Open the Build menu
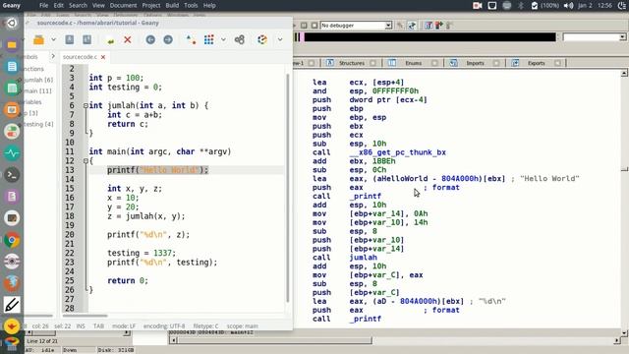Screen dimensions: 629x354 (172, 5)
